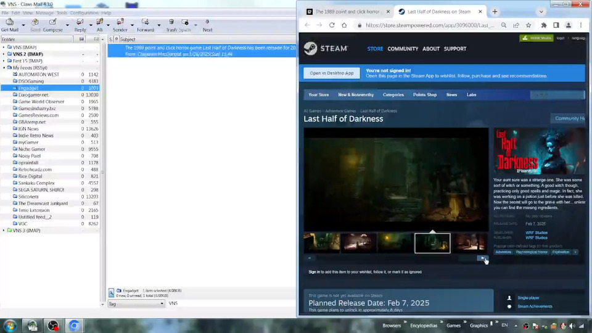The width and height of the screenshot is (592, 333).
Task: Click the Install Steam button
Action: (536, 38)
